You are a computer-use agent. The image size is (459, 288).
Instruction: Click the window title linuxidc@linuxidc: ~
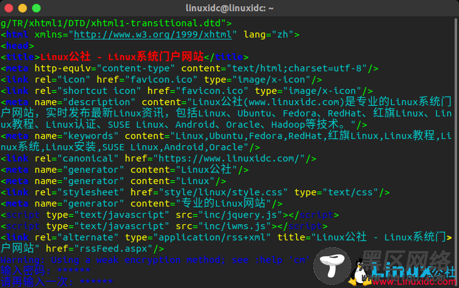229,8
